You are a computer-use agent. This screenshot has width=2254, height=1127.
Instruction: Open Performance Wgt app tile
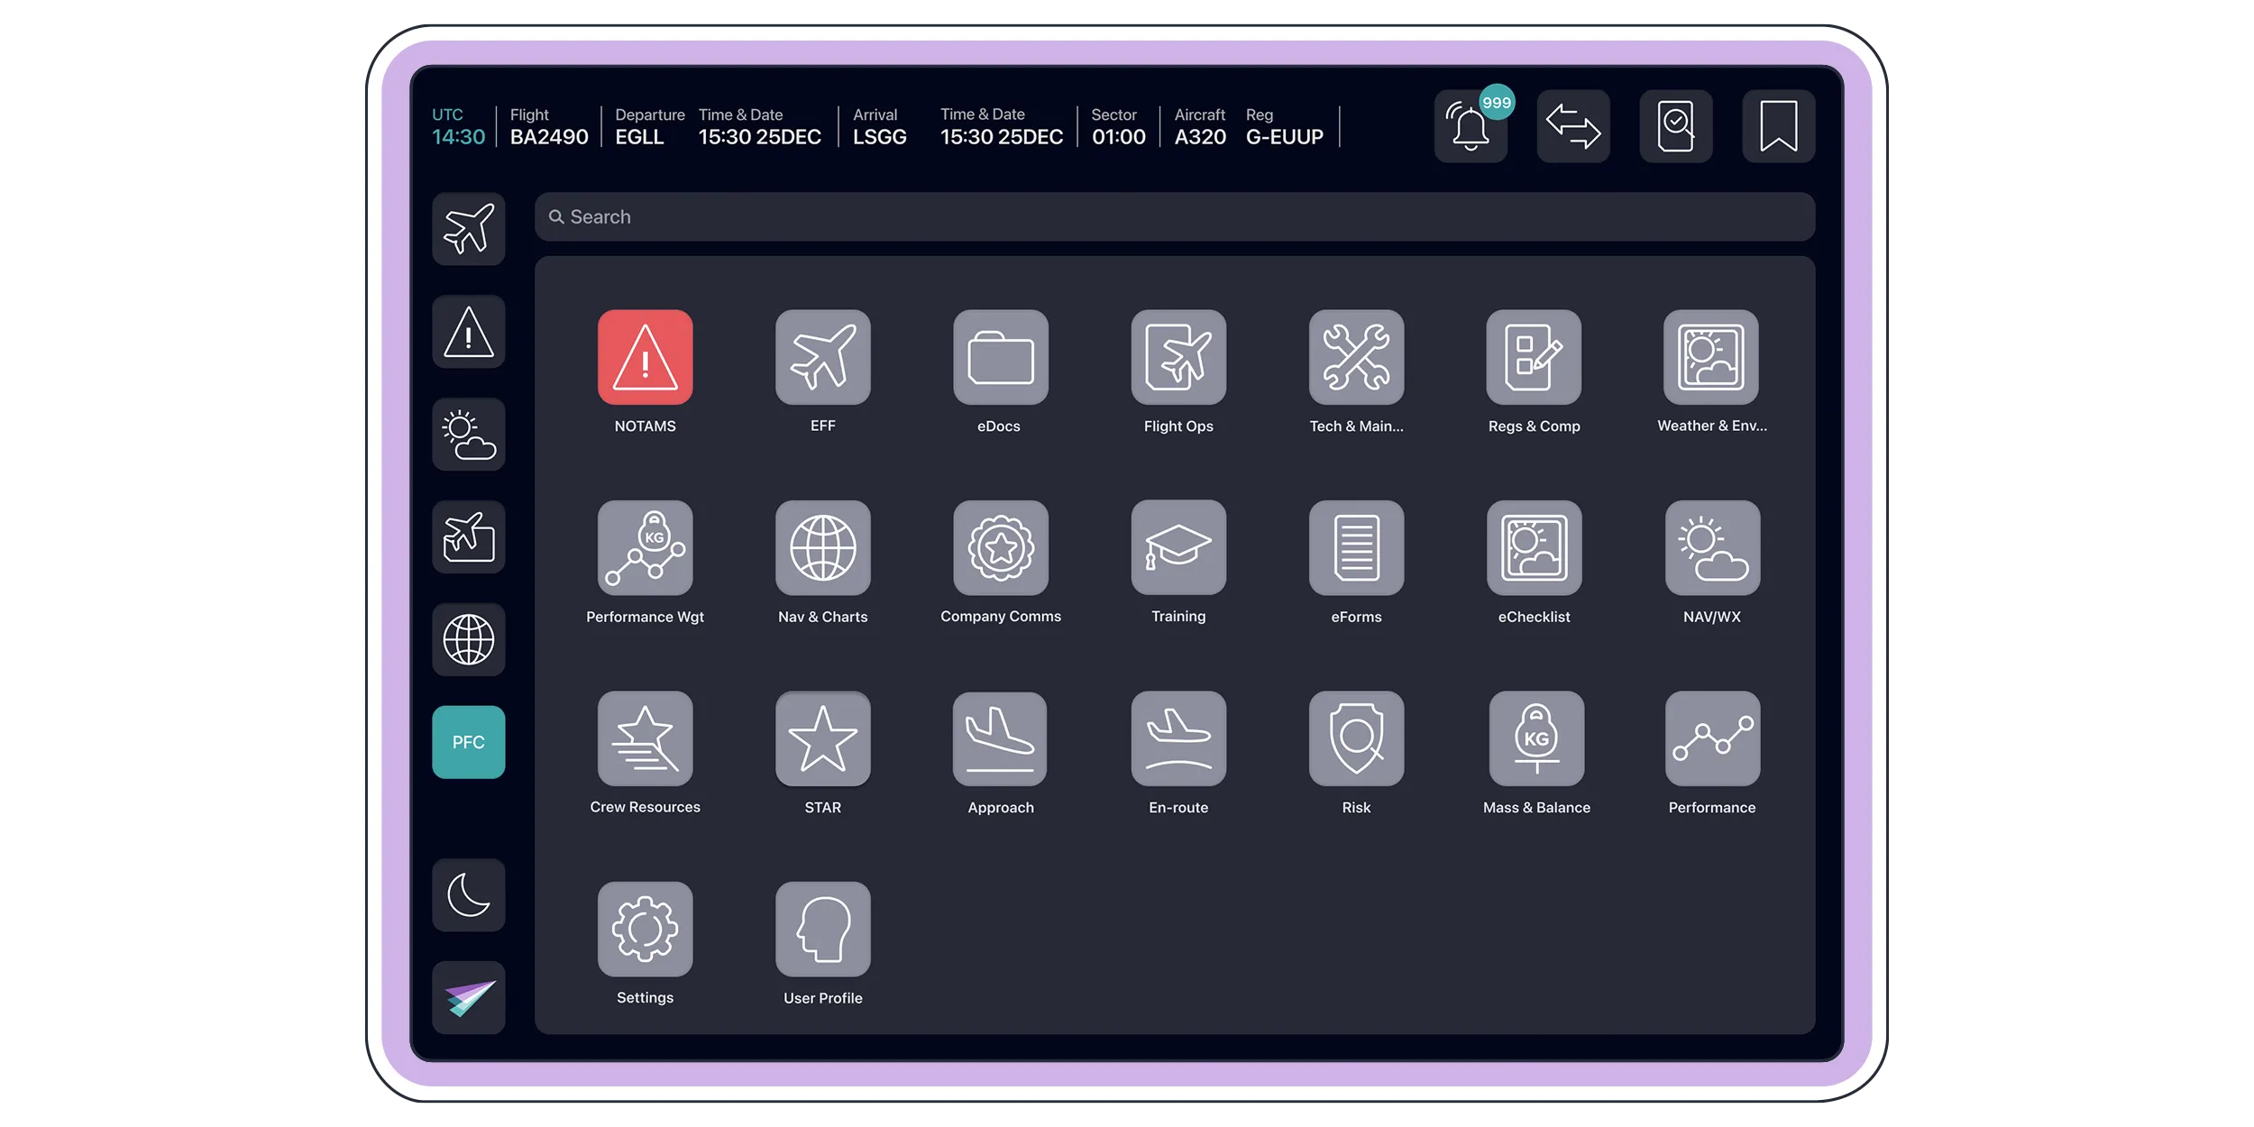(x=645, y=547)
